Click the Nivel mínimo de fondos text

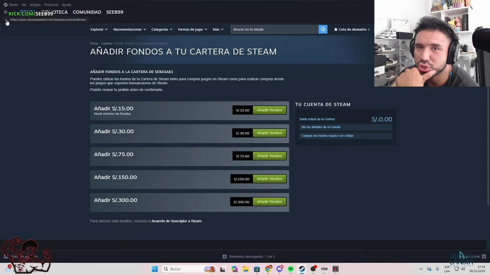[113, 114]
